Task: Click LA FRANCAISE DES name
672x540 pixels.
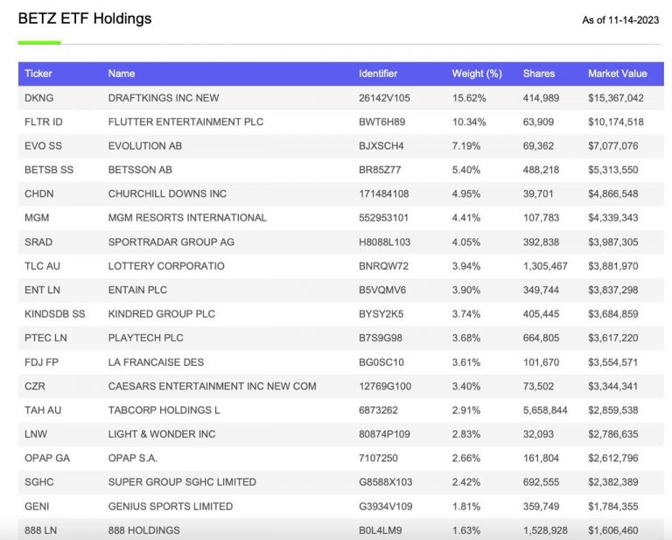Action: (x=156, y=362)
